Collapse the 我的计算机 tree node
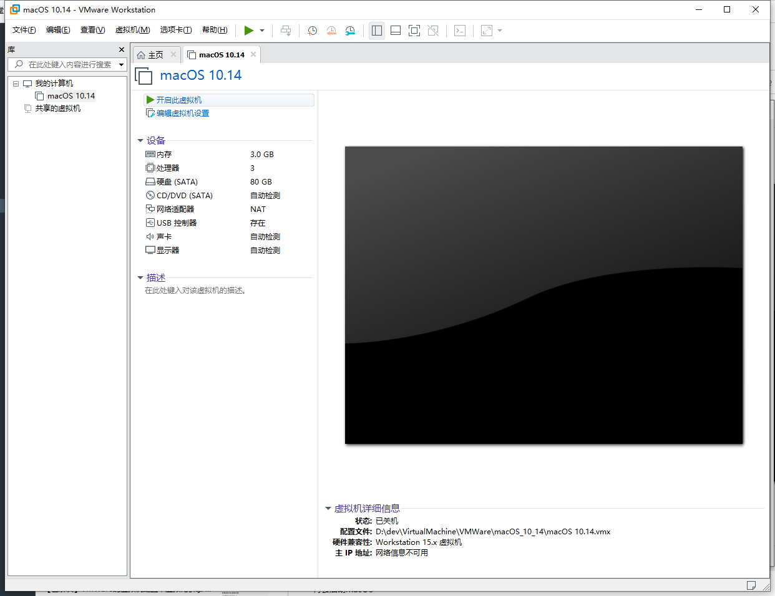775x596 pixels. (x=16, y=84)
